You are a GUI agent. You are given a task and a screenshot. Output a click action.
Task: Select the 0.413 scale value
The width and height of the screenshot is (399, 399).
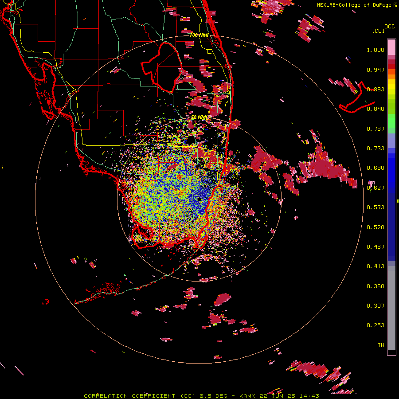click(x=376, y=266)
